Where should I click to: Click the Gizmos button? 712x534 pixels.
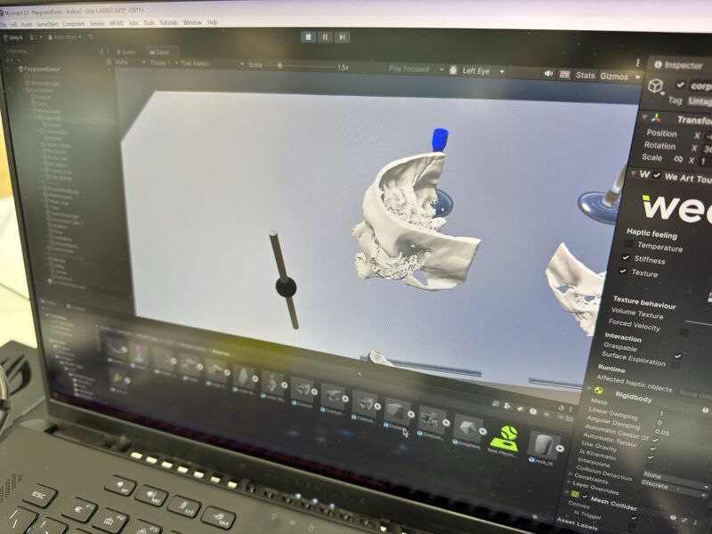pos(615,77)
